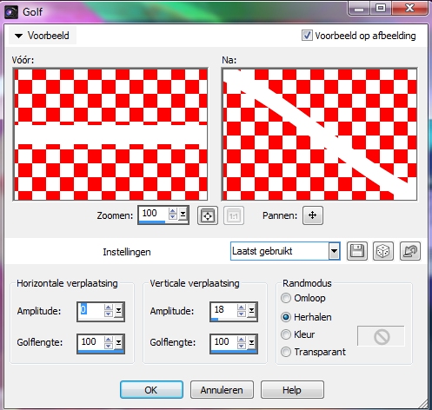The height and width of the screenshot is (410, 432).
Task: Randomize parameters with the dice icon
Action: pyautogui.click(x=383, y=251)
